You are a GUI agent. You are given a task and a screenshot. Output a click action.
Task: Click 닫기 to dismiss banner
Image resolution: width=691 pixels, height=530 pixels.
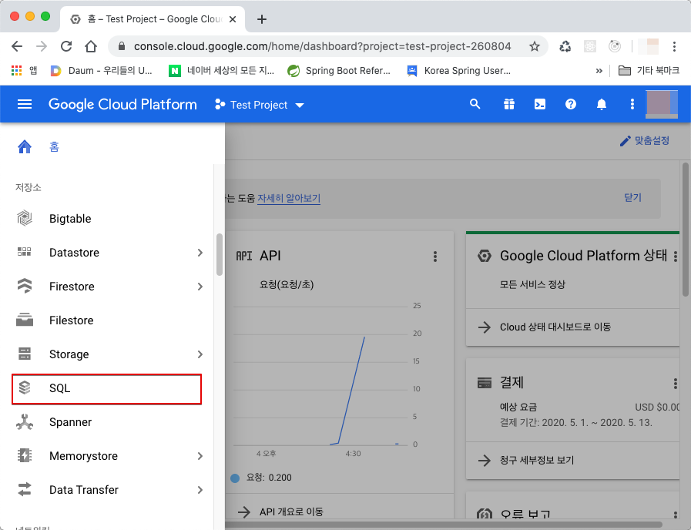pos(632,197)
